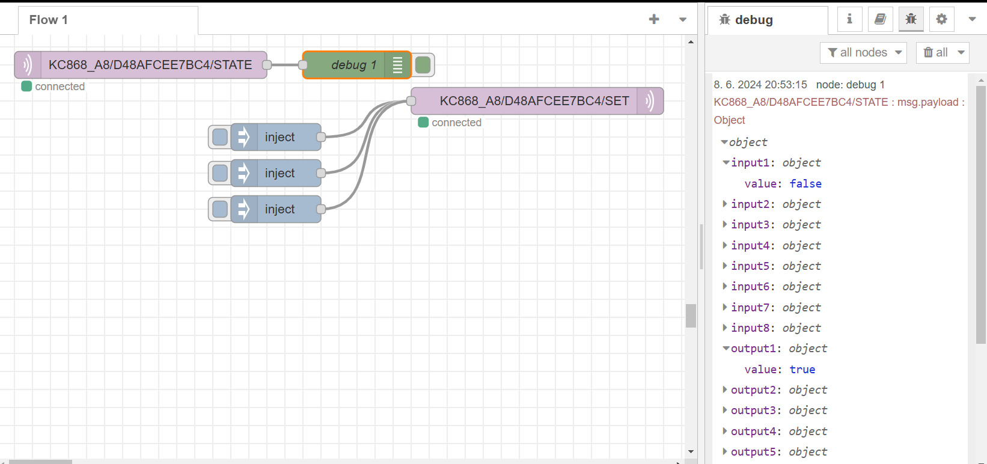Switch to the Flow 1 tab
Viewport: 987px width, 464px height.
click(x=49, y=20)
